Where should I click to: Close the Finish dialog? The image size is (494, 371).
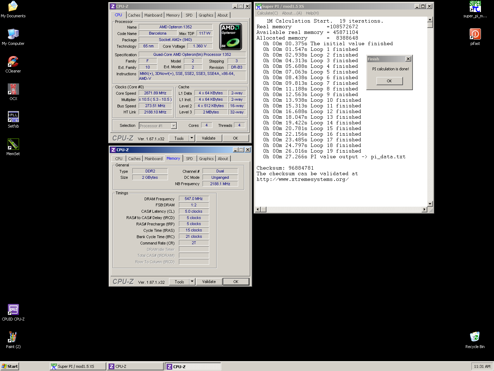408,59
